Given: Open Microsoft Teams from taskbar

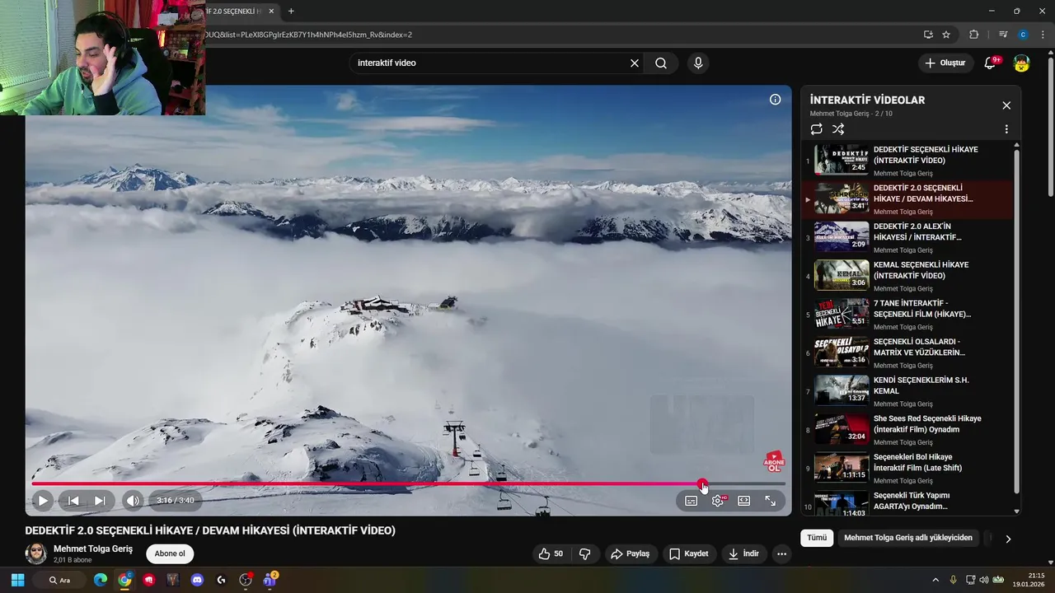Looking at the screenshot, I should click(270, 580).
